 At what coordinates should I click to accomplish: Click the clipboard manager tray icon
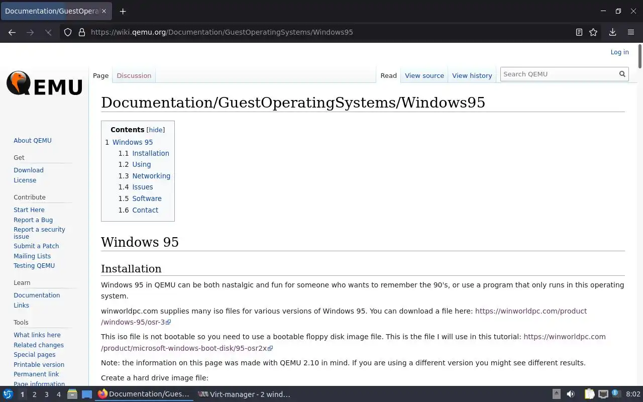589,394
